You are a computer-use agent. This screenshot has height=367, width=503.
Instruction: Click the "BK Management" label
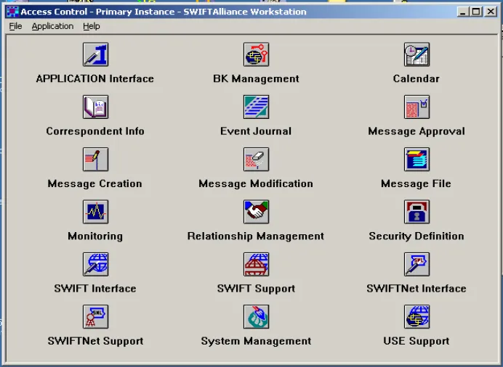pos(256,79)
